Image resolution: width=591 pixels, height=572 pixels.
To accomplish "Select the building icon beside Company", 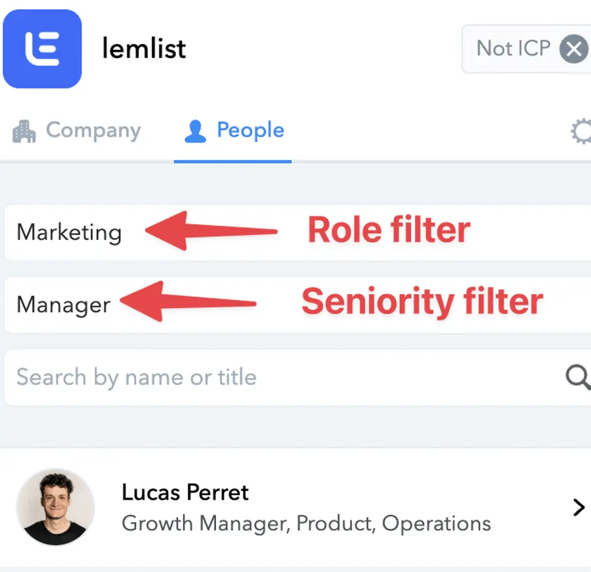I will [x=25, y=131].
